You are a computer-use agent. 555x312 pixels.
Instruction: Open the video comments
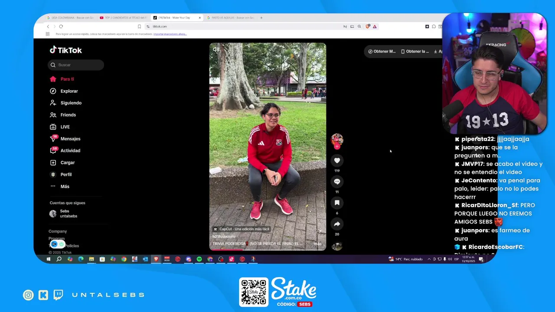[337, 182]
